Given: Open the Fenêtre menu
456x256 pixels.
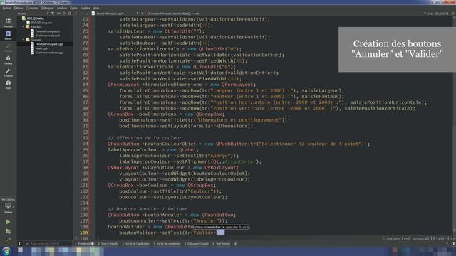Looking at the screenshot, I should pos(85,8).
